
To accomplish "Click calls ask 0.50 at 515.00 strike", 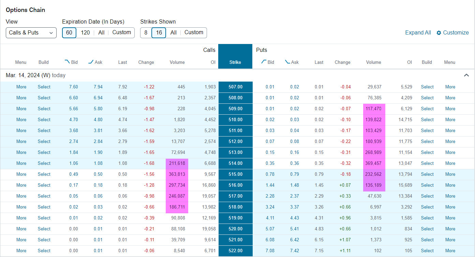I will (x=98, y=174).
